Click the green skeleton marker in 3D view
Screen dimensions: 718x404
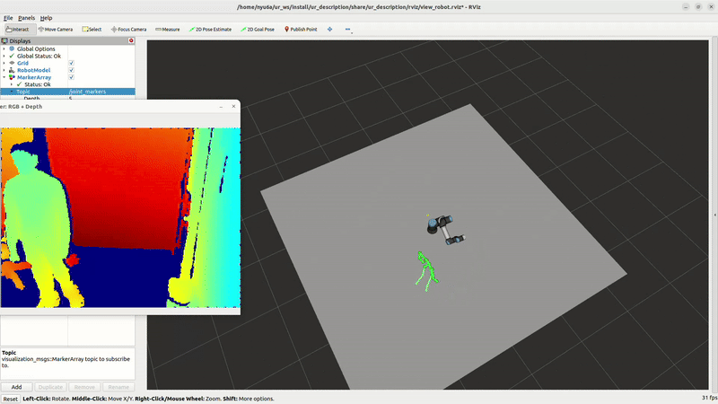(426, 271)
